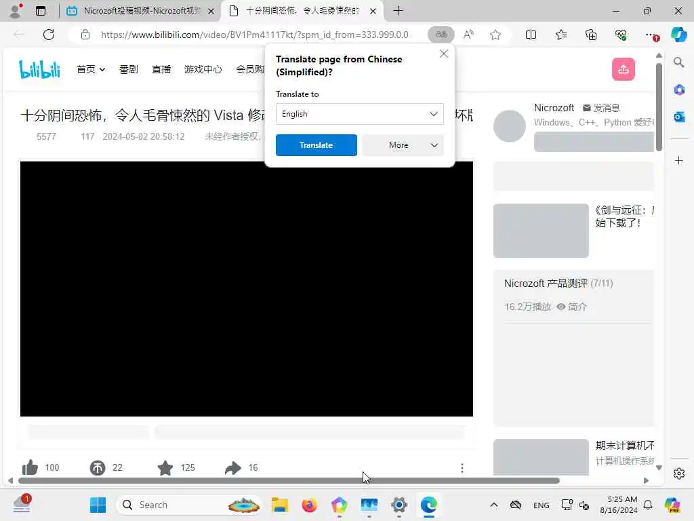Show hidden system tray icons chevron
This screenshot has width=694, height=521.
pos(494,505)
